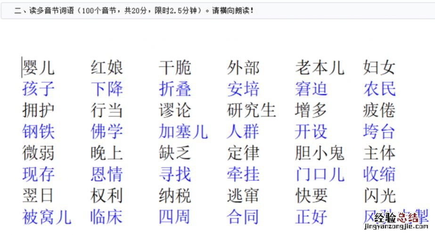Select the word 晚上
This screenshot has height=235, width=435.
107,153
